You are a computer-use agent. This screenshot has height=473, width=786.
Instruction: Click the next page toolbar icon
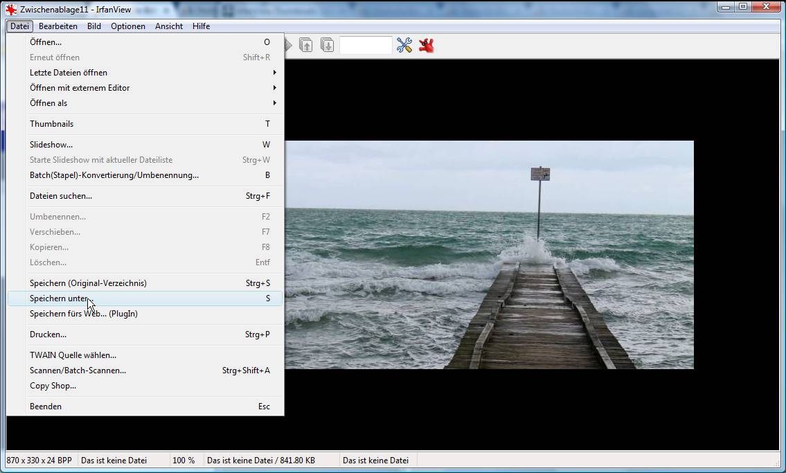point(328,46)
